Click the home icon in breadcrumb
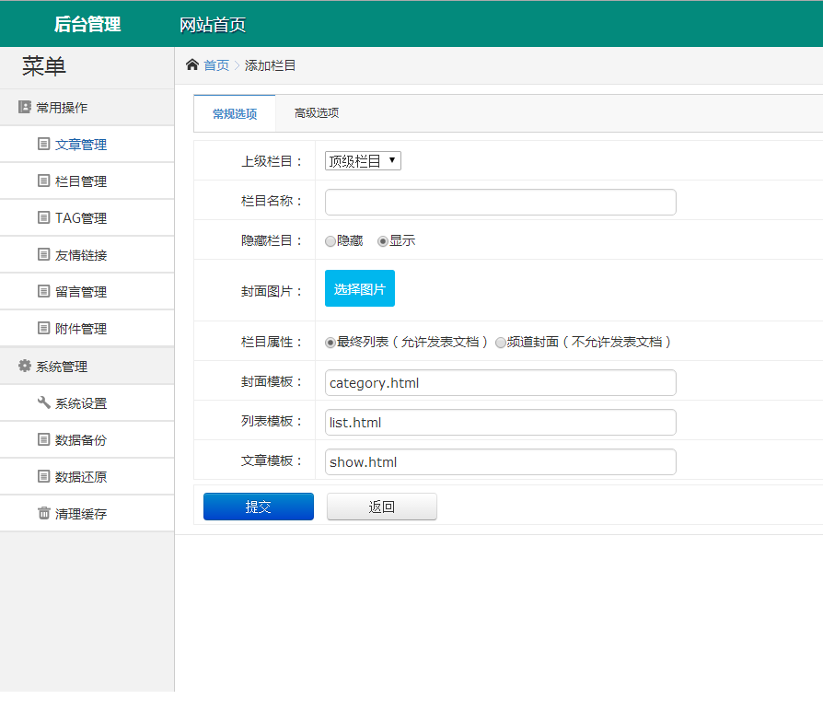The height and width of the screenshot is (711, 823). pos(191,64)
